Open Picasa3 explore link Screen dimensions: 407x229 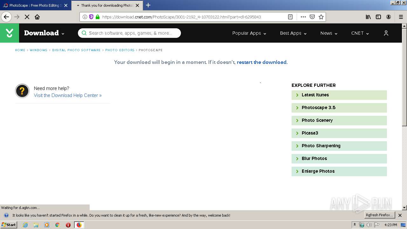tap(339, 133)
